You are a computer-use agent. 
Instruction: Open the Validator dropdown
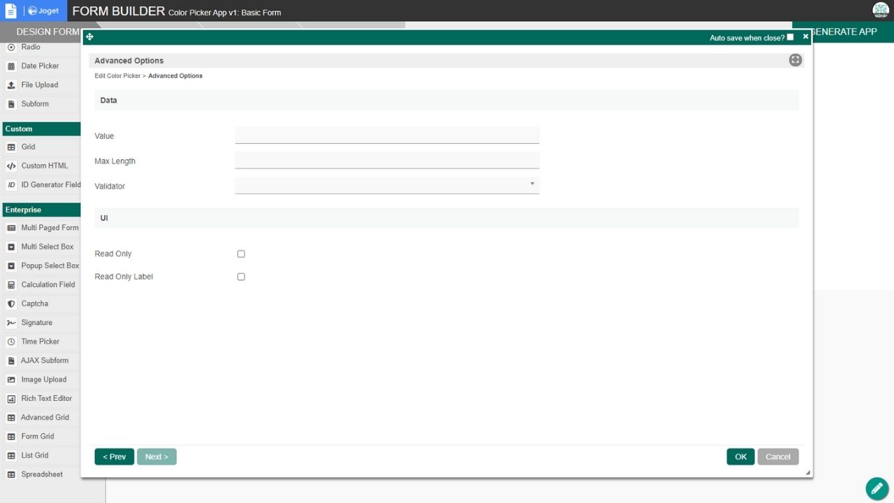pyautogui.click(x=387, y=185)
